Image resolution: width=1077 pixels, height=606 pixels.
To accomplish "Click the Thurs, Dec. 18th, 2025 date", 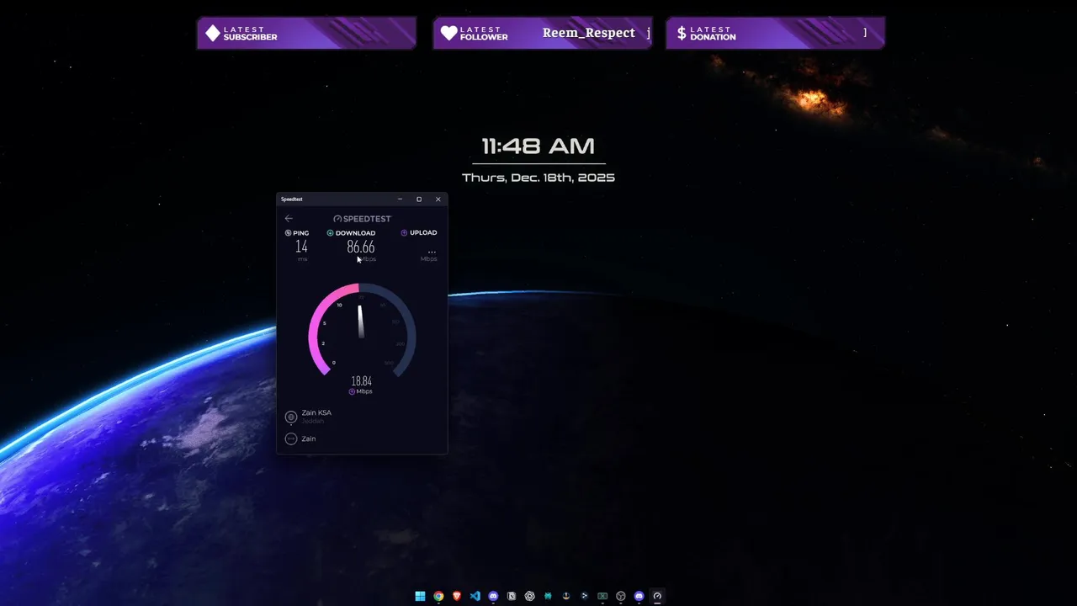I will pos(538,178).
